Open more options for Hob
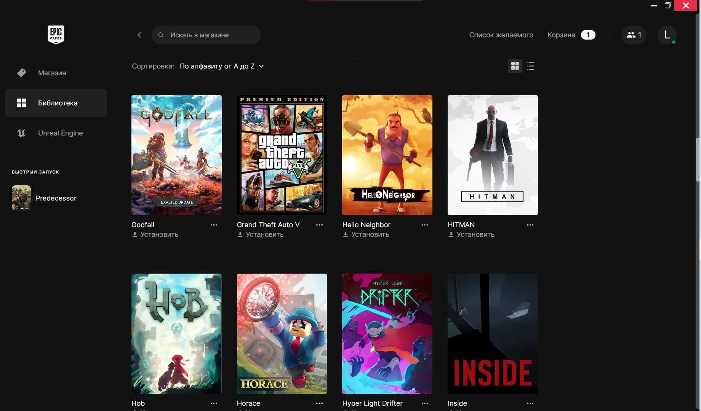Screen dimensions: 701x411 (214, 403)
